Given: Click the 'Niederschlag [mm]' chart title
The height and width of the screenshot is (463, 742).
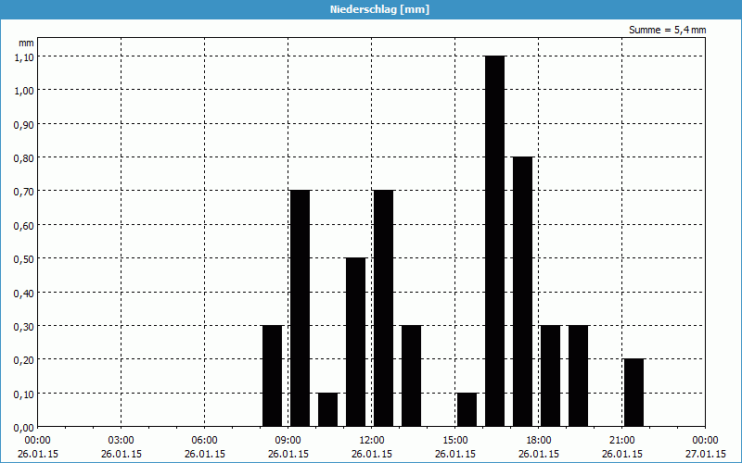Looking at the screenshot, I should pos(371,9).
